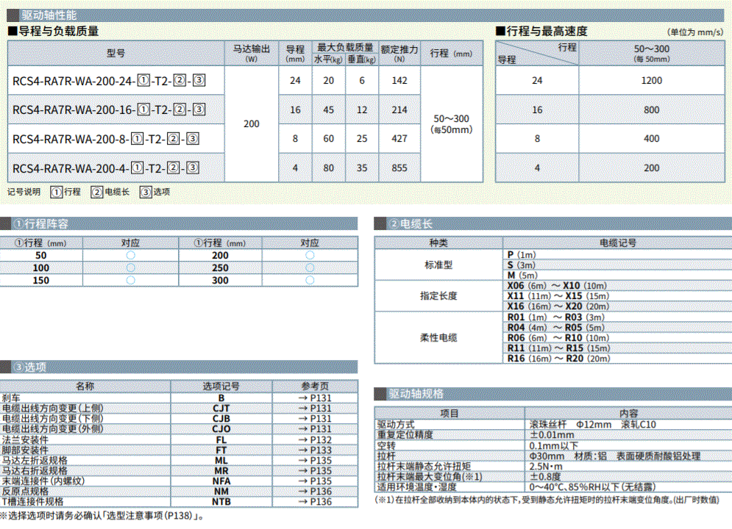Click the 刹车 option name

click(11, 398)
